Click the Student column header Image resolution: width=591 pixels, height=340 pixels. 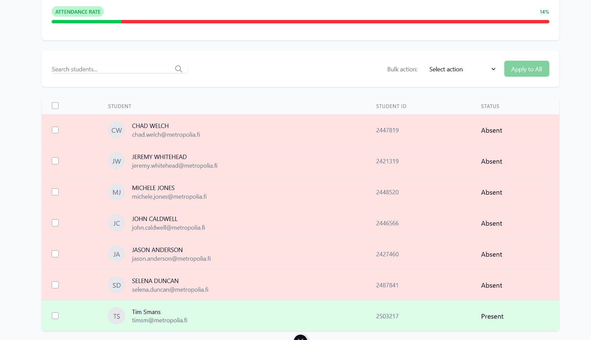(119, 106)
